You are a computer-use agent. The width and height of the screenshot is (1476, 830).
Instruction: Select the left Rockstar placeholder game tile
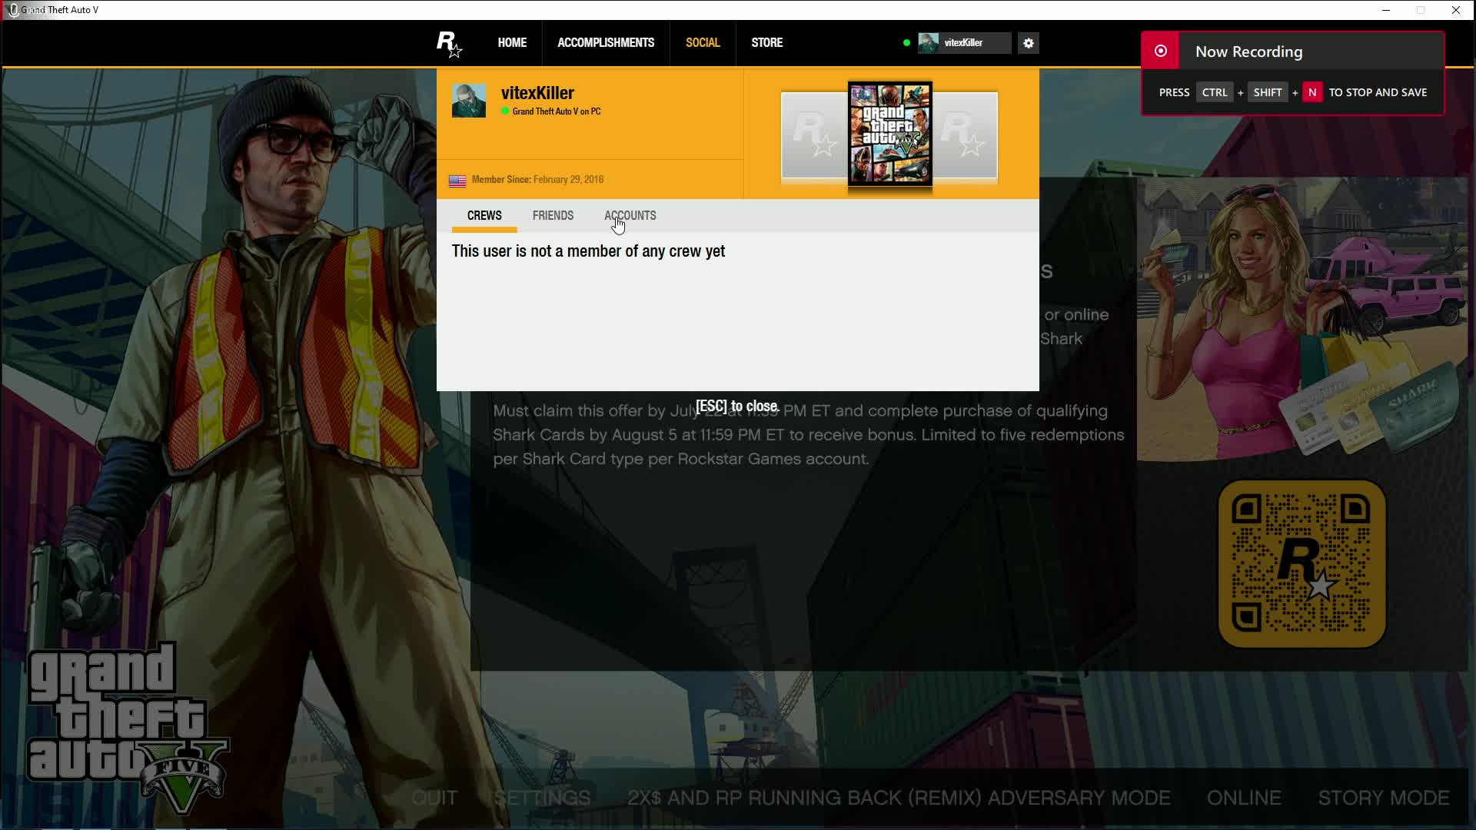click(x=814, y=135)
